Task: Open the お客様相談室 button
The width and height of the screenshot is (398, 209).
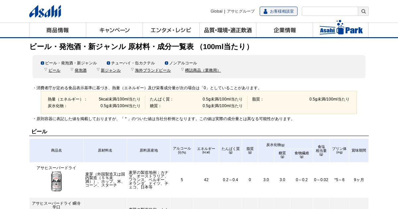Action: (x=279, y=11)
